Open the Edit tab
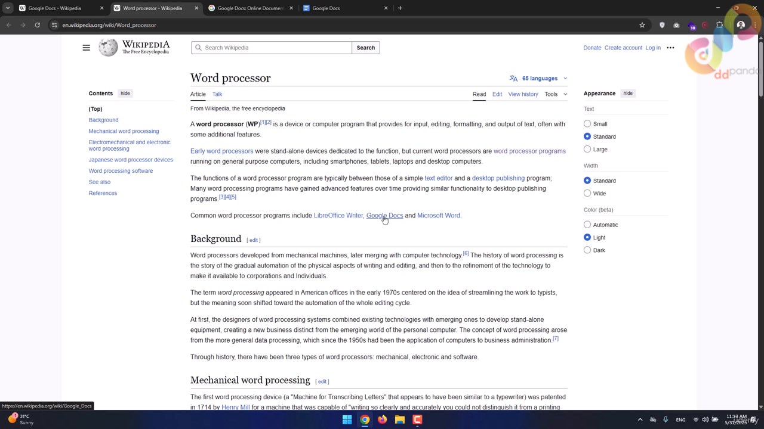 pyautogui.click(x=497, y=94)
